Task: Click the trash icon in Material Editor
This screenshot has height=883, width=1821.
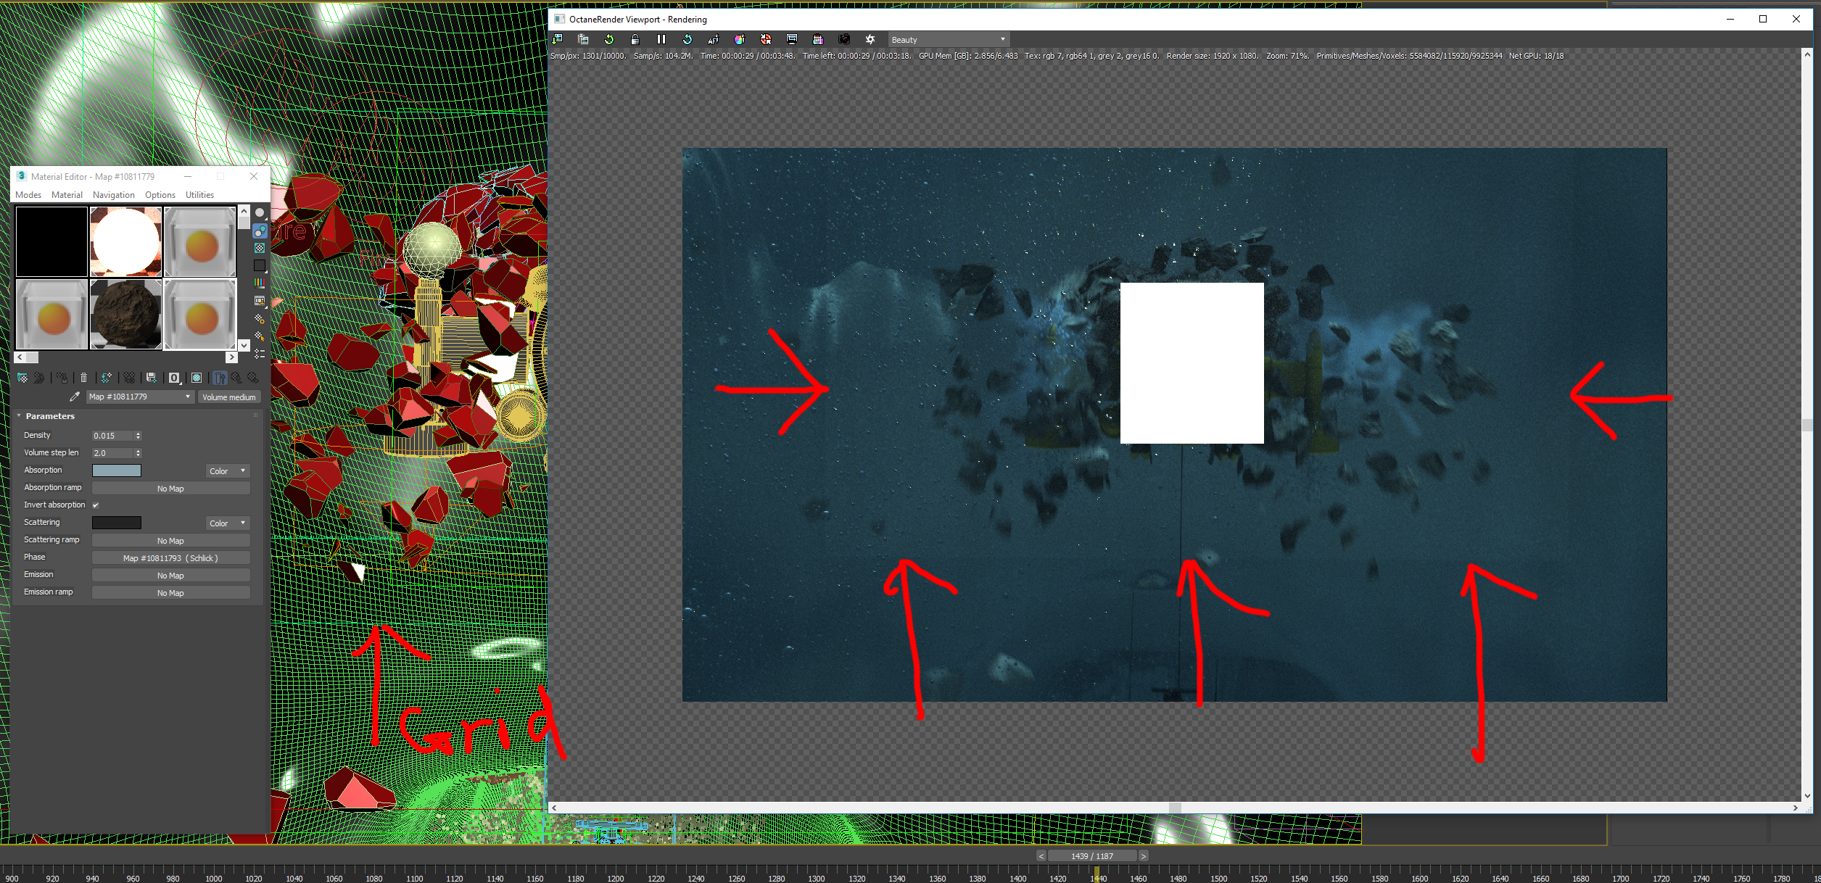Action: [83, 378]
